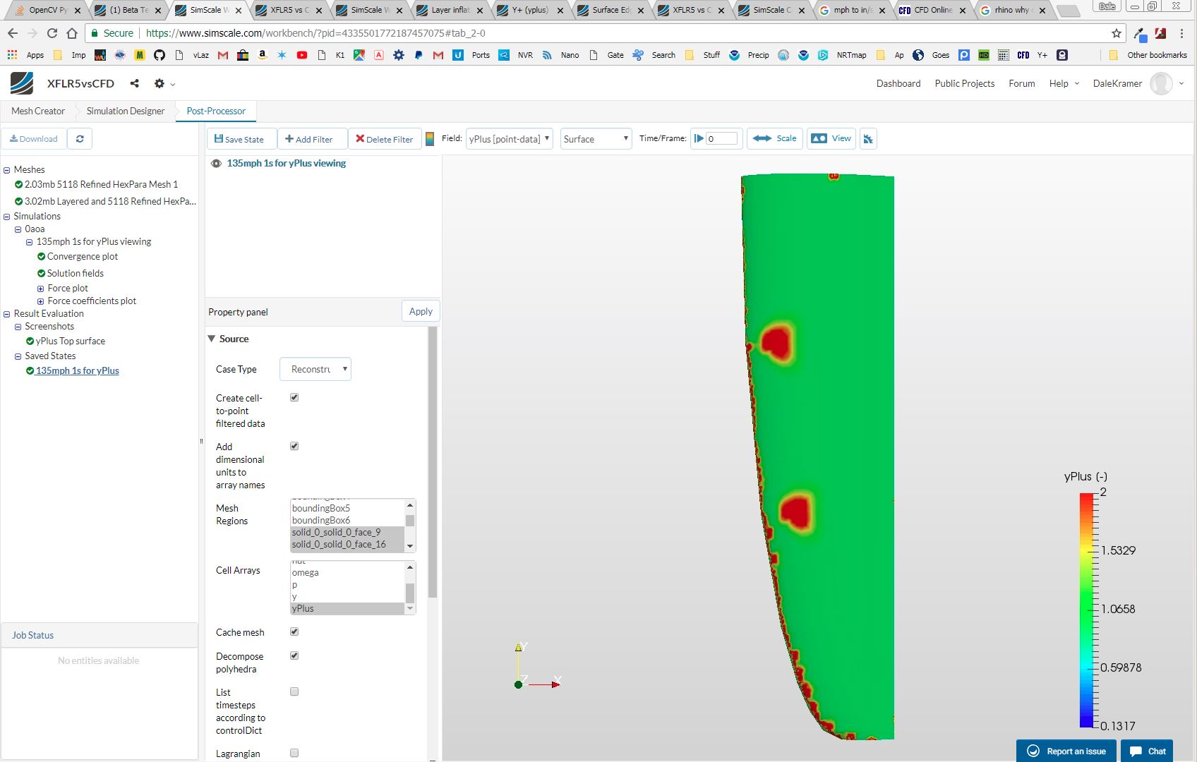Click the SimScale logo icon
The height and width of the screenshot is (762, 1197).
coord(22,83)
